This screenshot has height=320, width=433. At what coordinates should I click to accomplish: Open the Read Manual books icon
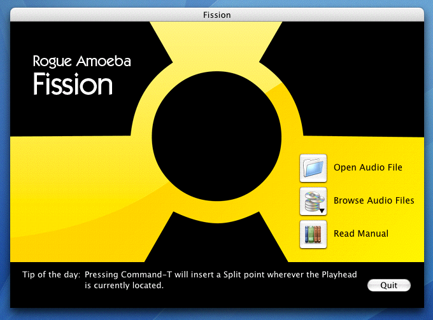click(x=313, y=234)
